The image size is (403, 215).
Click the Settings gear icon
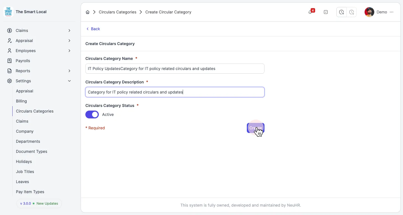click(x=10, y=81)
